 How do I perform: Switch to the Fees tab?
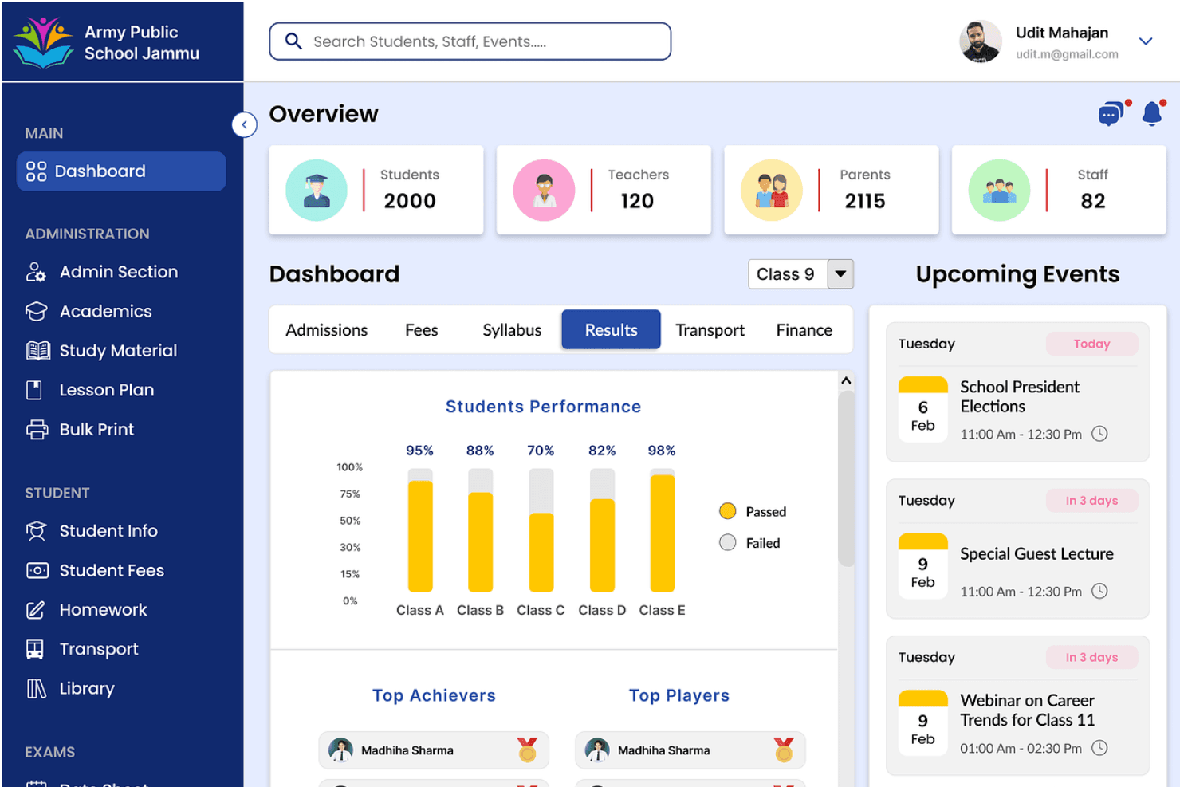click(x=422, y=330)
